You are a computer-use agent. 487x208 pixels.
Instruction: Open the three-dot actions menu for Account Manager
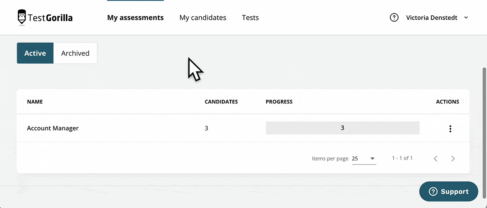click(450, 129)
